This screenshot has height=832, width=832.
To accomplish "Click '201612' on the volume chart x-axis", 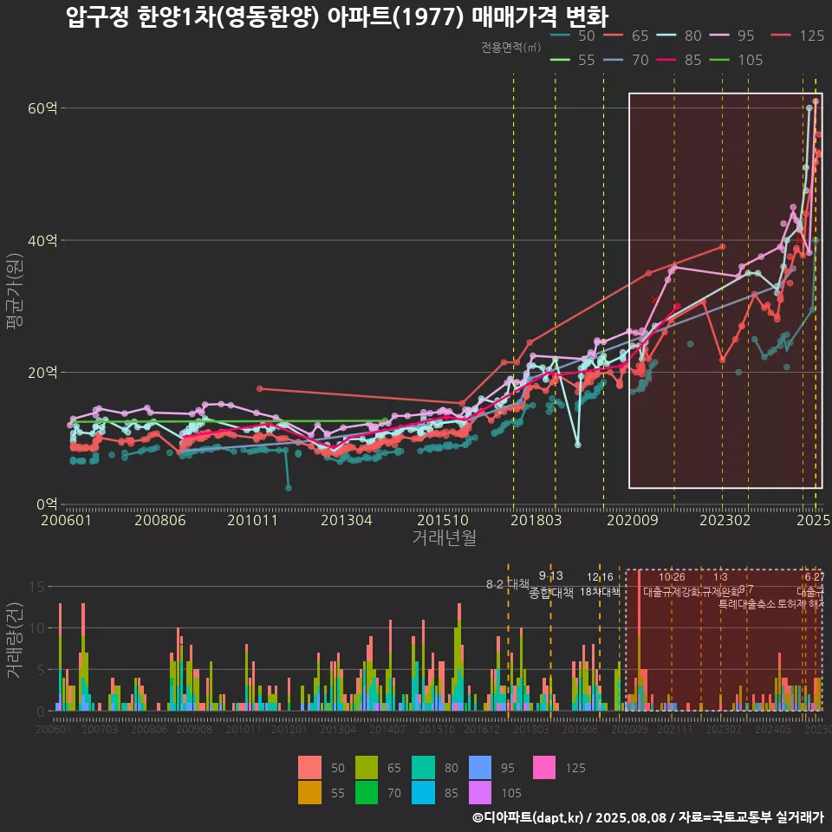I will [x=482, y=730].
